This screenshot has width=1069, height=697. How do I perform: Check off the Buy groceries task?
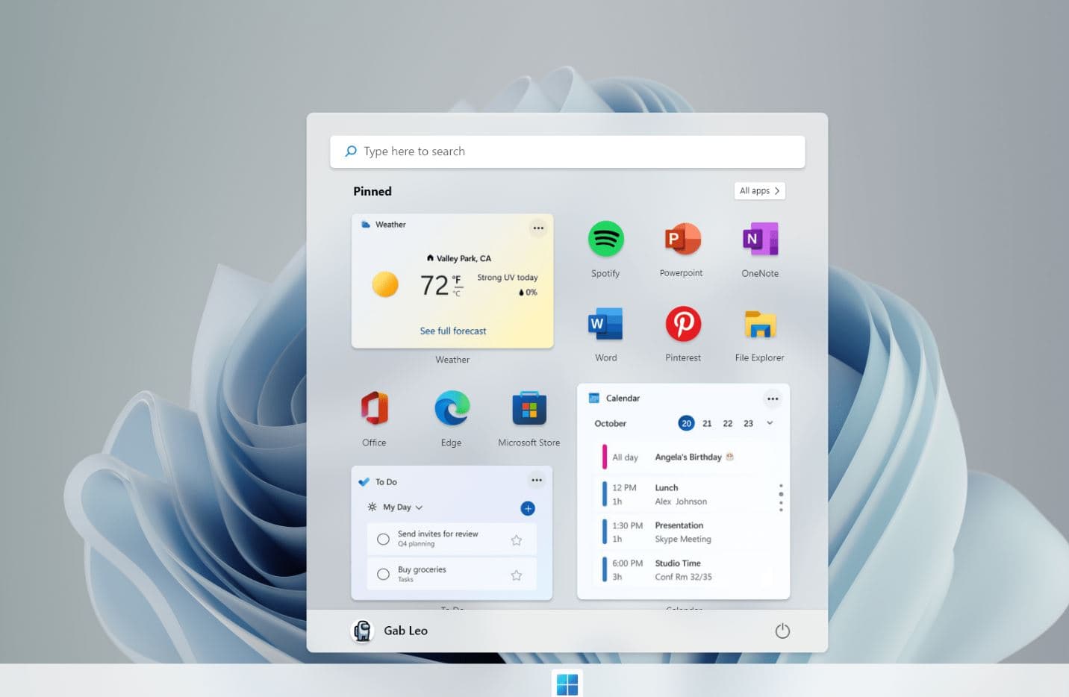[x=383, y=575]
